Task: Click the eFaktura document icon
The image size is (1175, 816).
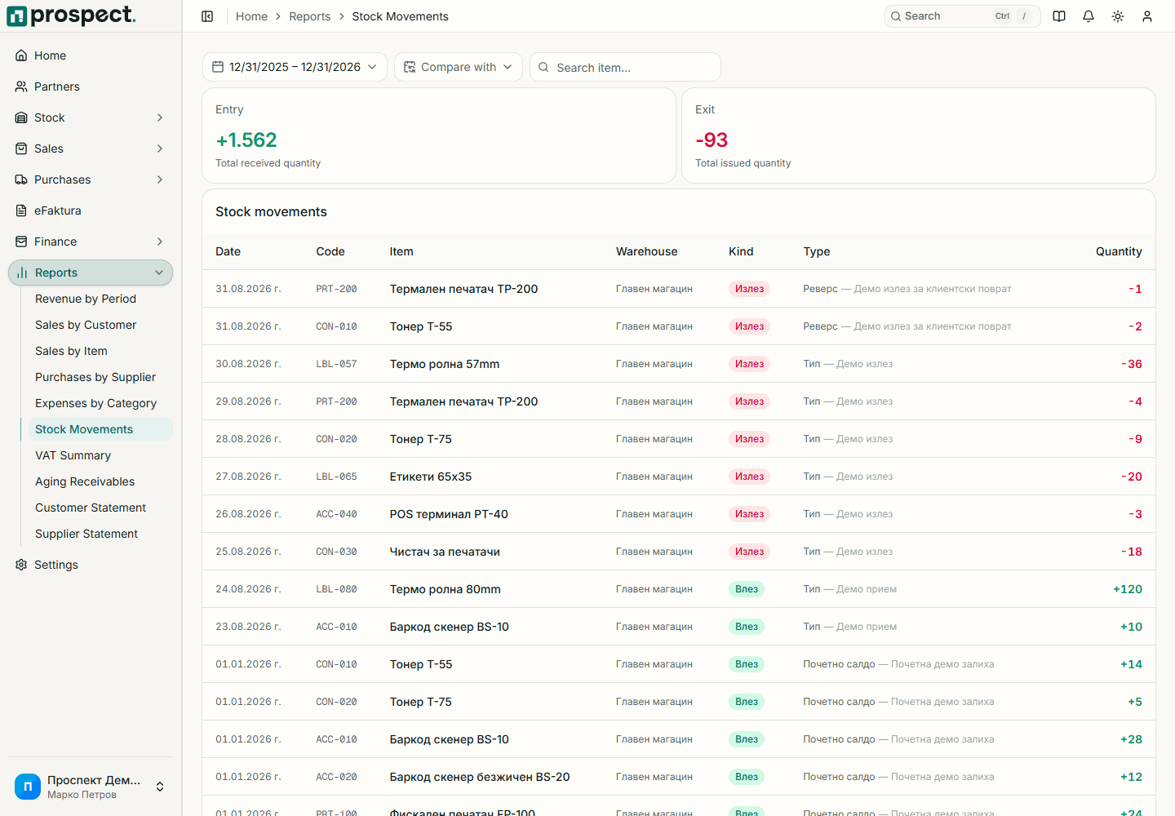Action: pos(21,211)
